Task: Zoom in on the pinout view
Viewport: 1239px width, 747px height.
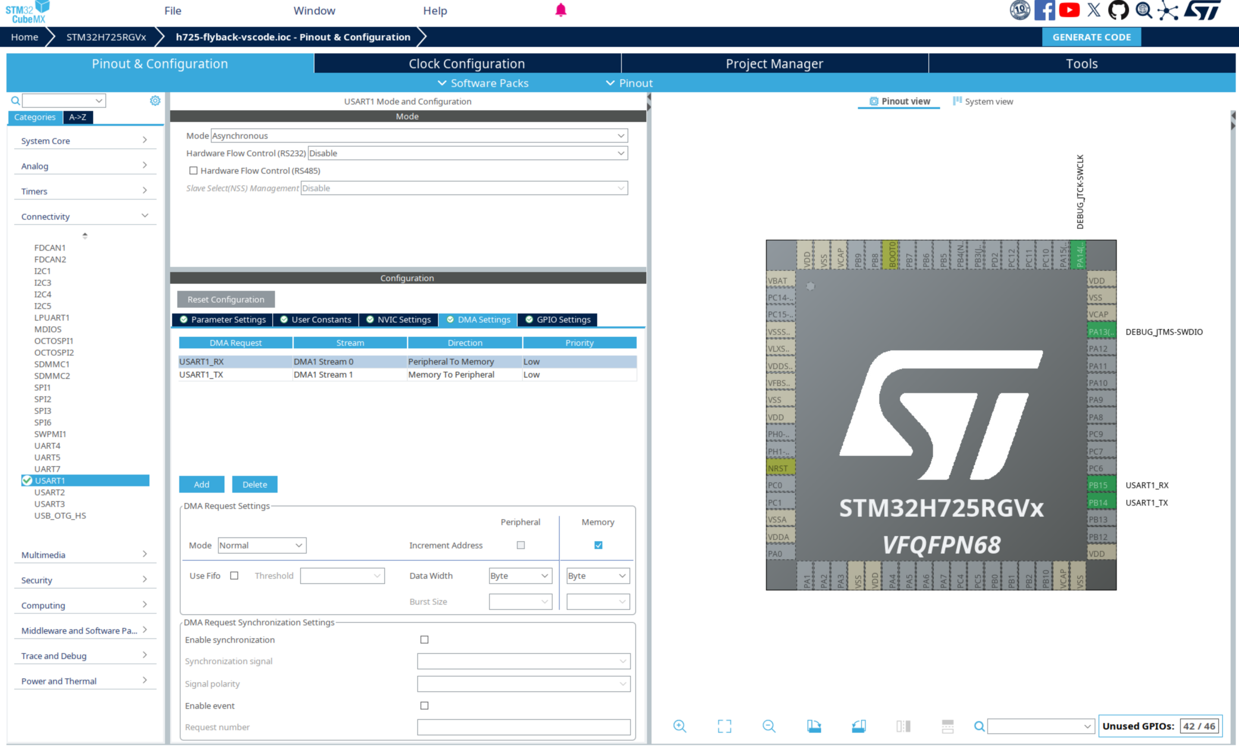Action: coord(680,726)
